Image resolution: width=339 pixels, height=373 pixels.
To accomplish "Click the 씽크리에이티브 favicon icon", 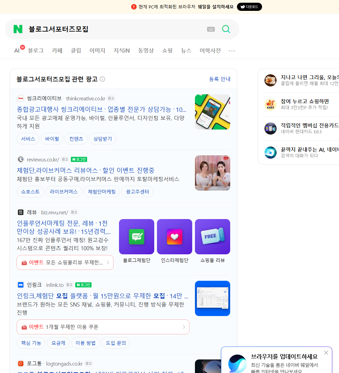I will click(x=21, y=98).
